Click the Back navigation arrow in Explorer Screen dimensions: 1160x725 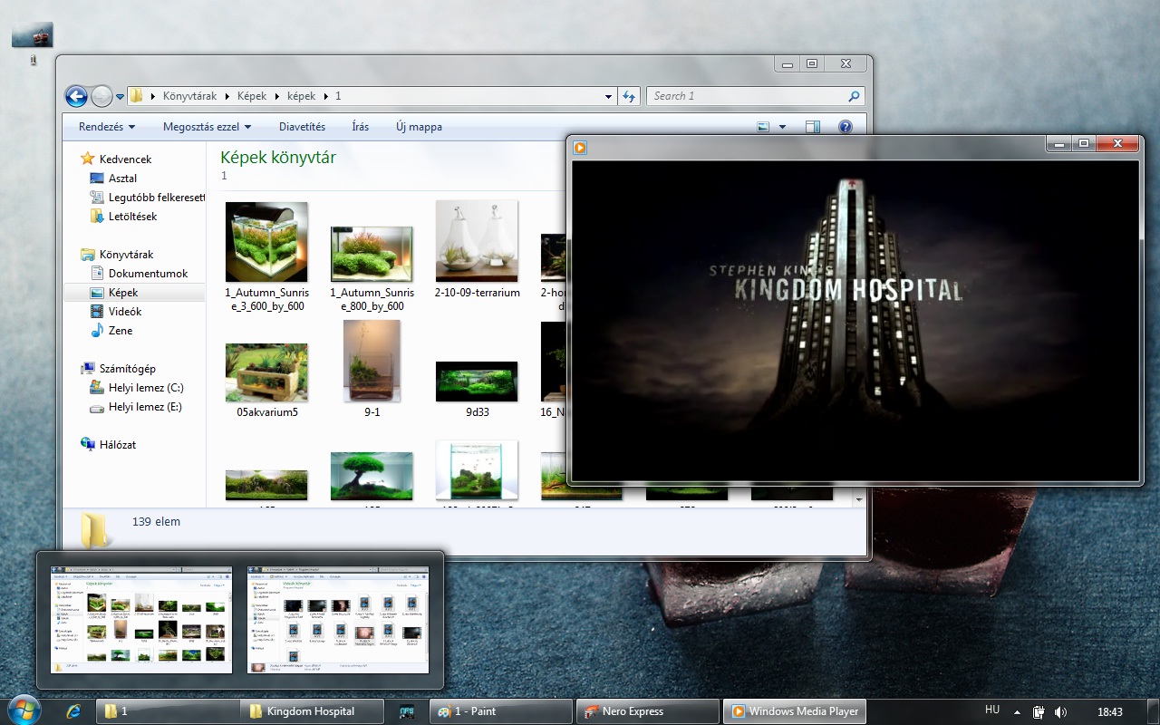click(x=76, y=96)
